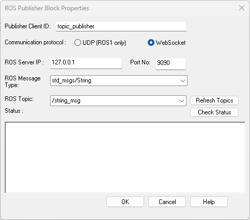250x220 pixels.
Task: Click the 'Communication protocol :' label
Action: click(35, 42)
